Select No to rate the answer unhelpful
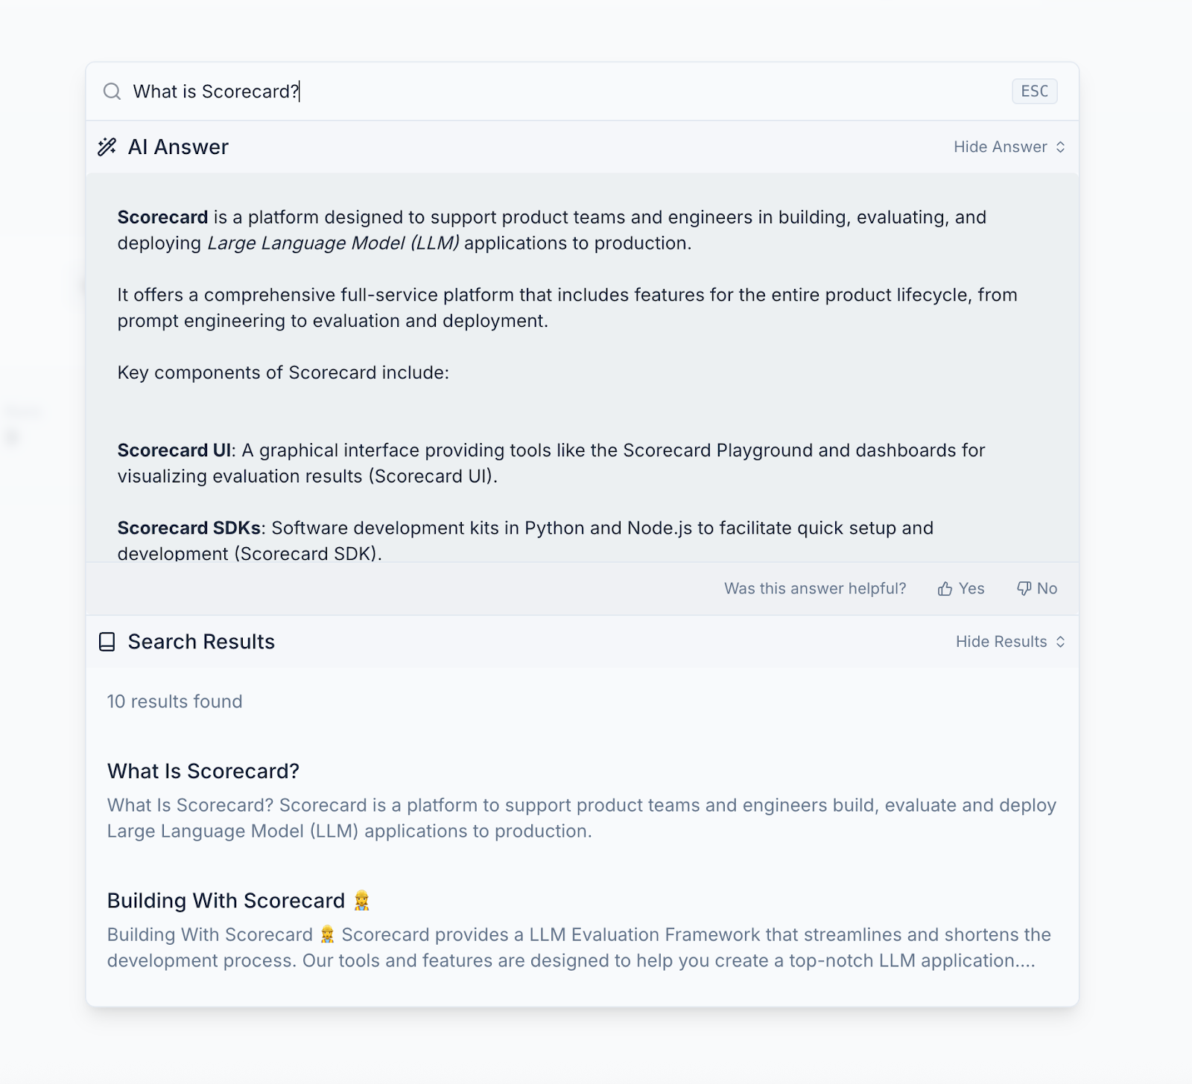1192x1084 pixels. coord(1047,588)
